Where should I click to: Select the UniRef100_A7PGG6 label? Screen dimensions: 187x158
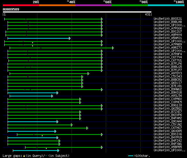coord(168,29)
